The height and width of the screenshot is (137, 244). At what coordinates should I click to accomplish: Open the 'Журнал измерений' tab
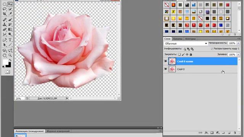pos(58,131)
